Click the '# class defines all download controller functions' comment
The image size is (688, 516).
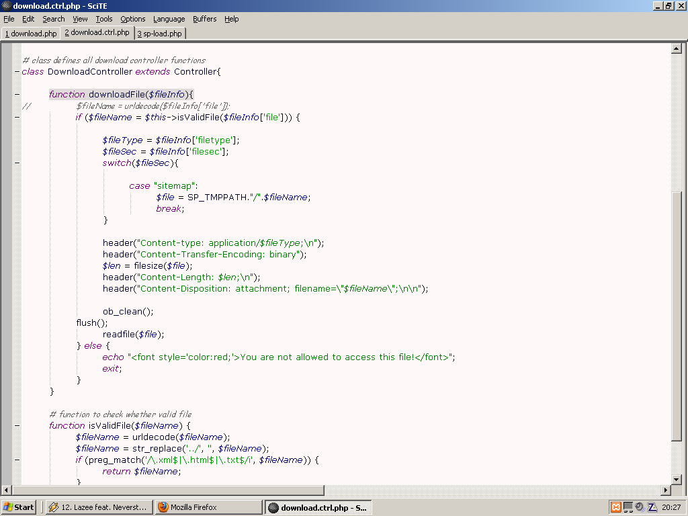pos(114,60)
